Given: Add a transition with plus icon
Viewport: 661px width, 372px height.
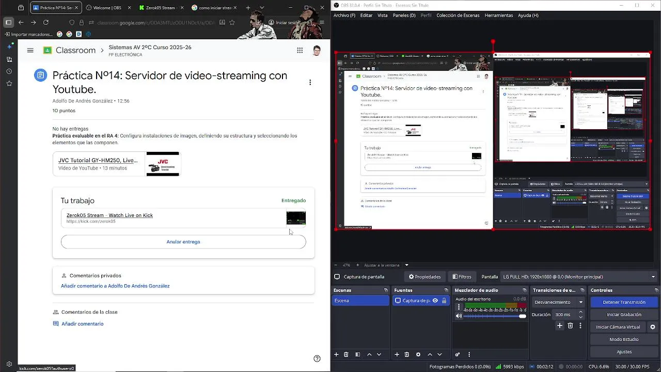Looking at the screenshot, I should pyautogui.click(x=559, y=326).
